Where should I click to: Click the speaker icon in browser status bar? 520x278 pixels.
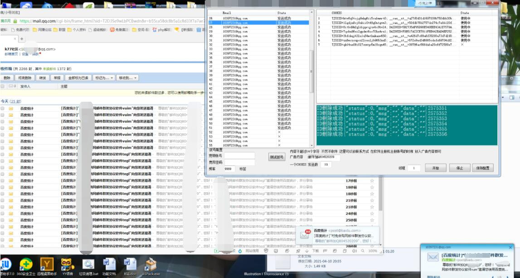355,251
